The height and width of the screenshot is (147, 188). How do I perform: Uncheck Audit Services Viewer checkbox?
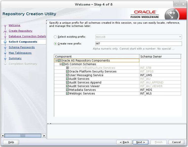(67, 86)
